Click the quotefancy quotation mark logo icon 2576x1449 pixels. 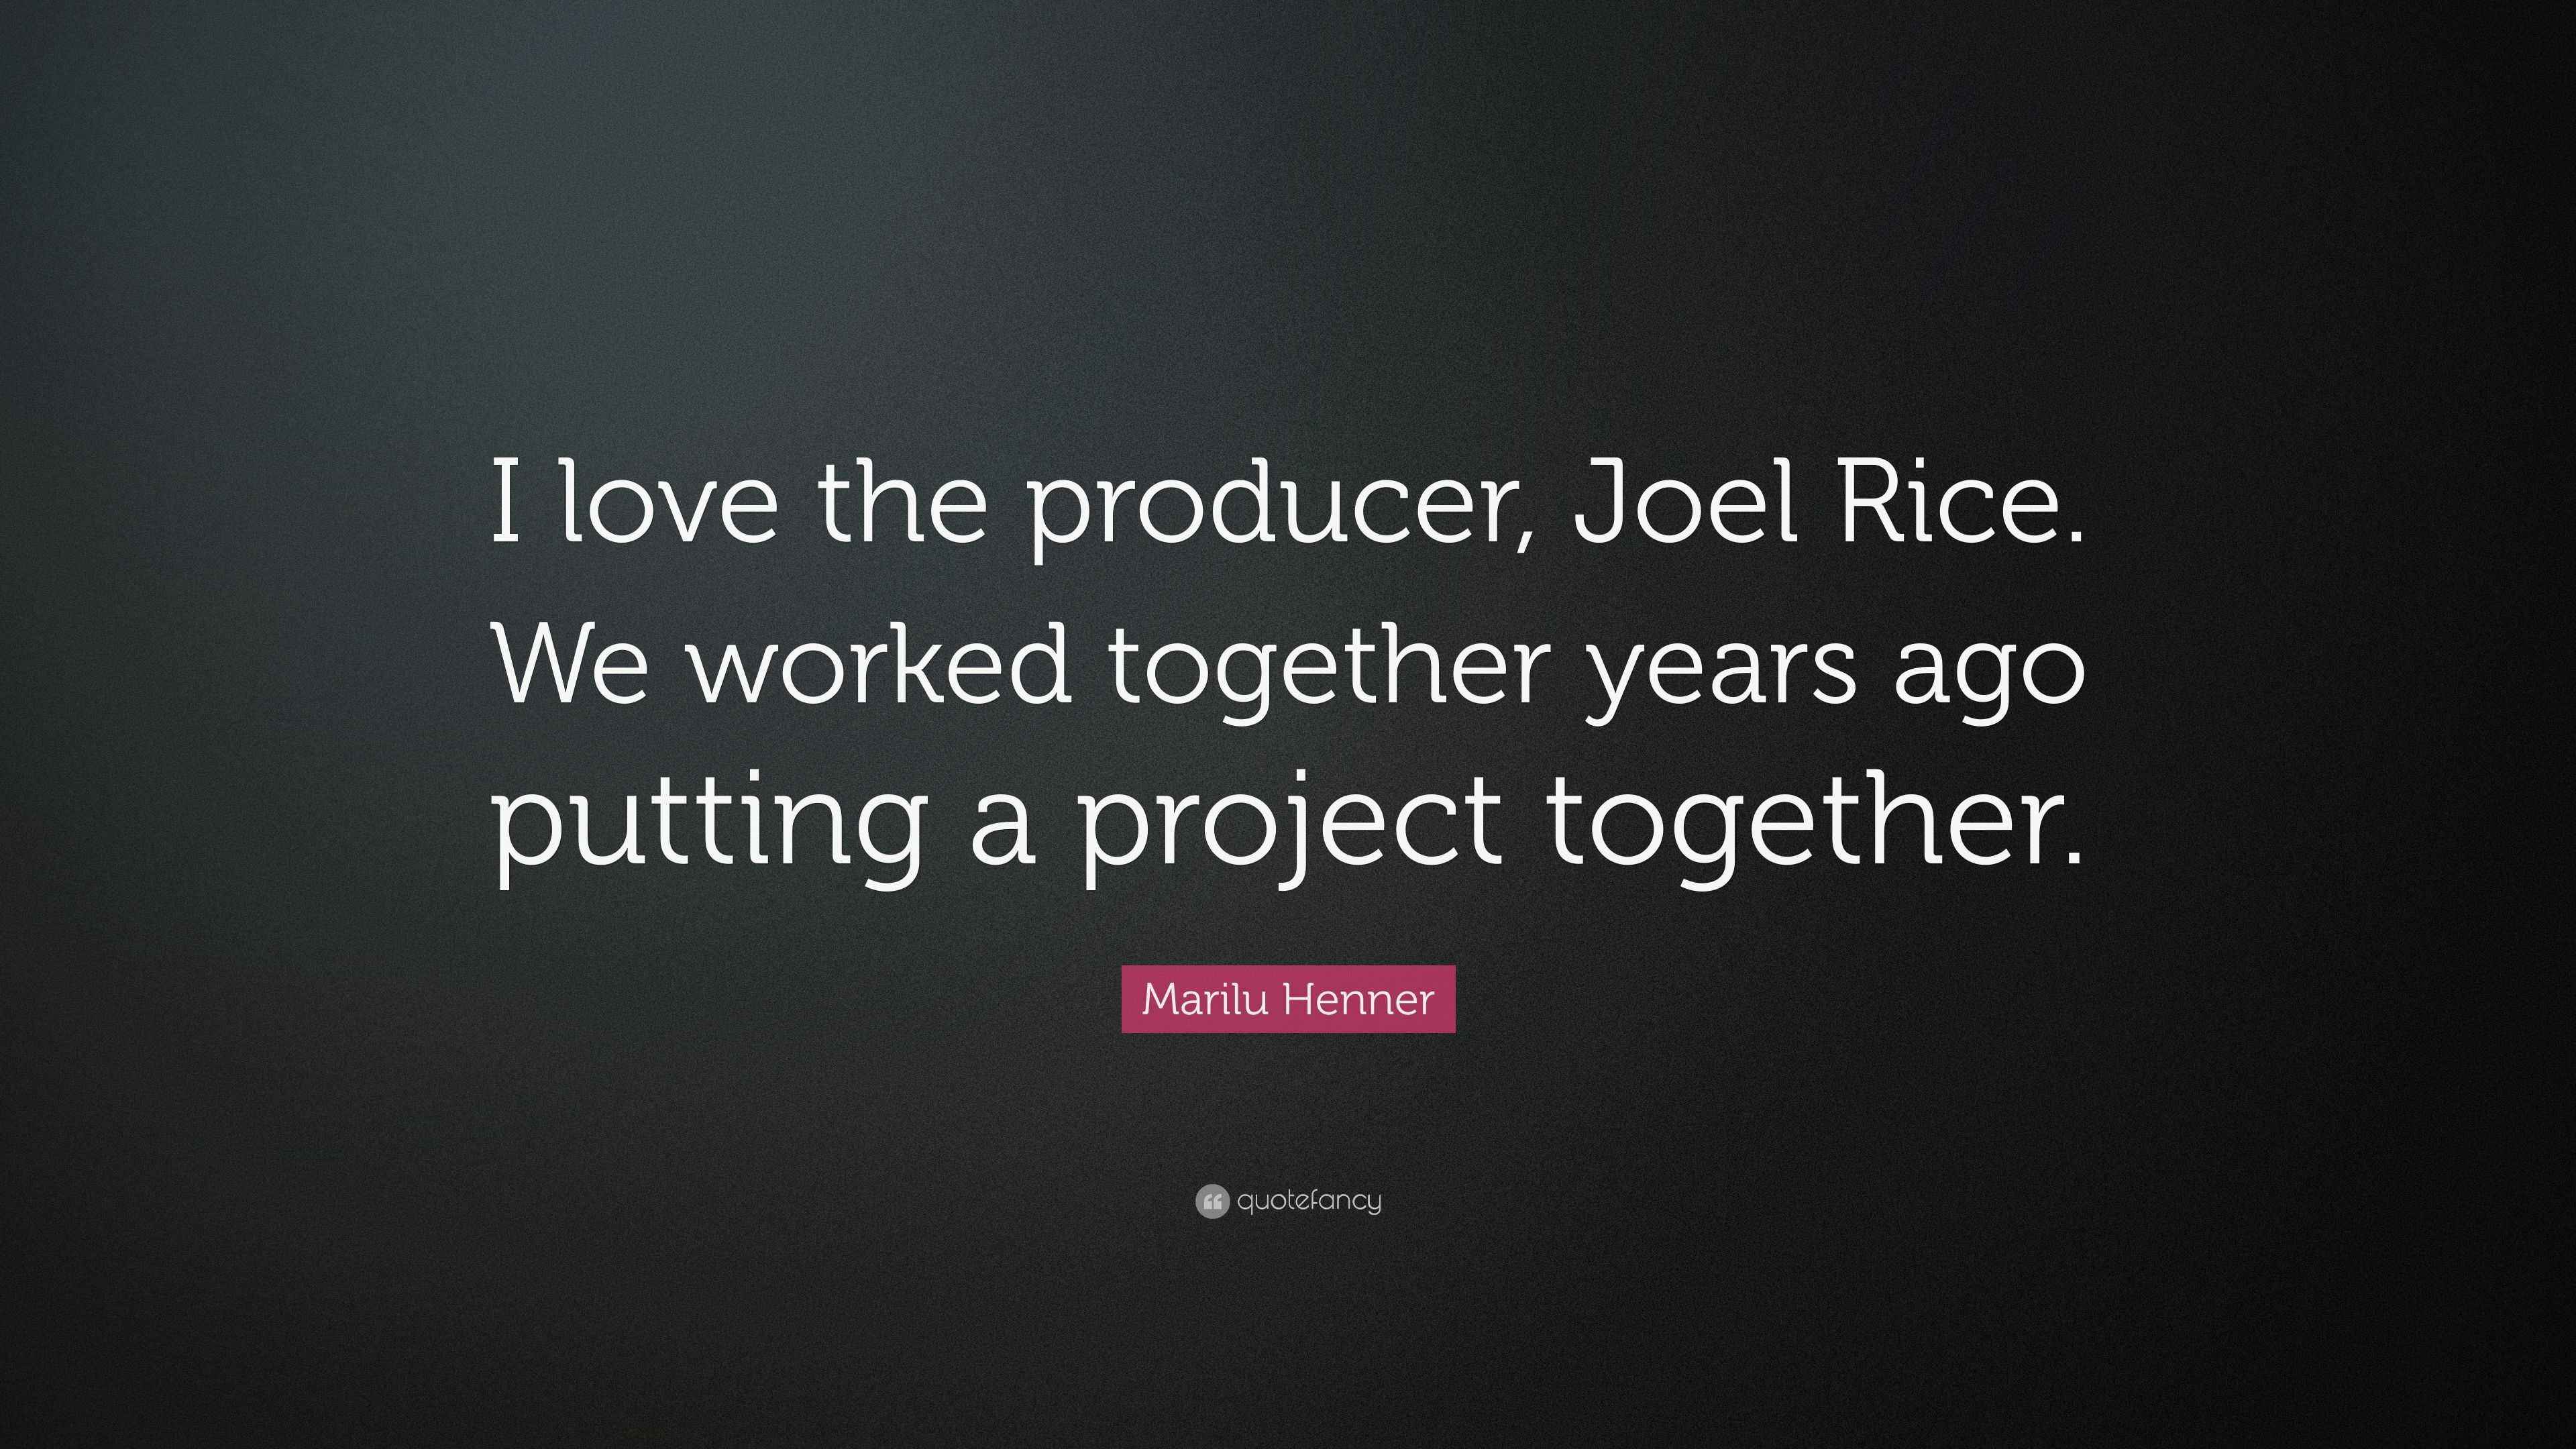(1211, 1201)
